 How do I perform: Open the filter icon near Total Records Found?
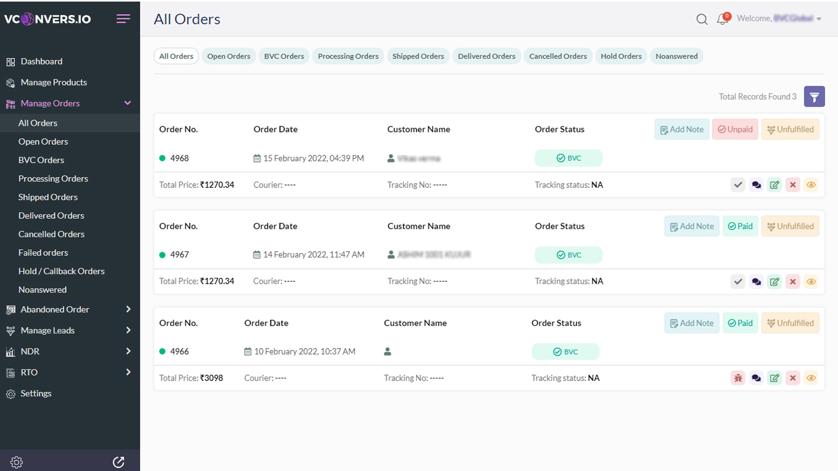coord(814,96)
